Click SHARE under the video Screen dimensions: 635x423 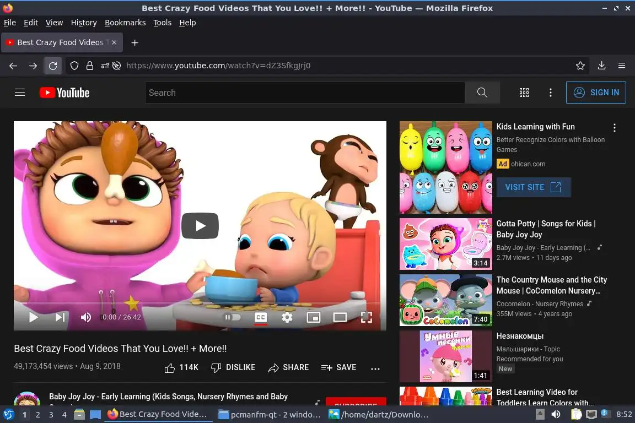(288, 367)
